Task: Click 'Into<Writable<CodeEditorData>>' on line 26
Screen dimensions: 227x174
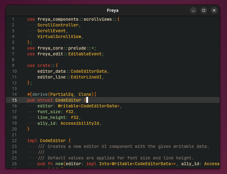Action: tap(137, 164)
